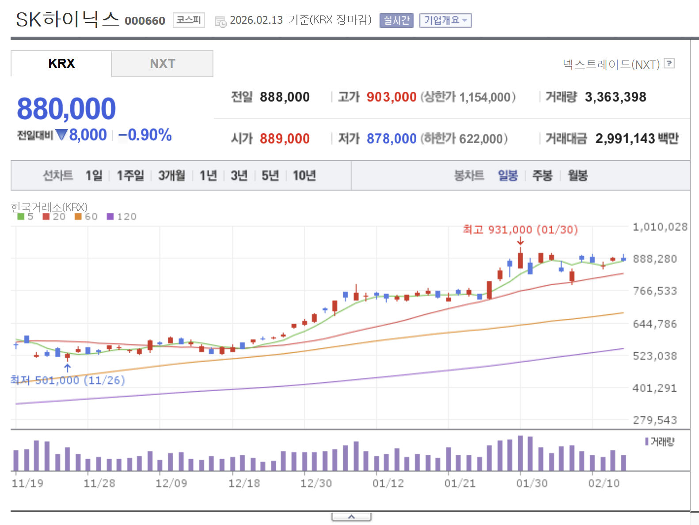This screenshot has height=525, width=699.
Task: Click the 고가 value 903,000
Action: pos(391,97)
